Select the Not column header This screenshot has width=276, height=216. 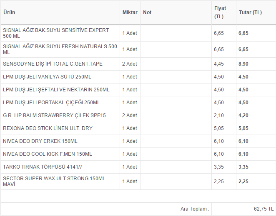tap(147, 12)
